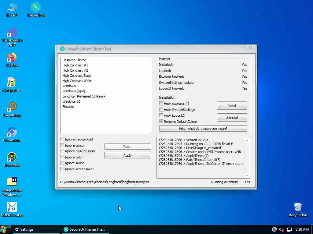
Task: Tick the Ignore screensaver checkbox
Action: point(62,169)
